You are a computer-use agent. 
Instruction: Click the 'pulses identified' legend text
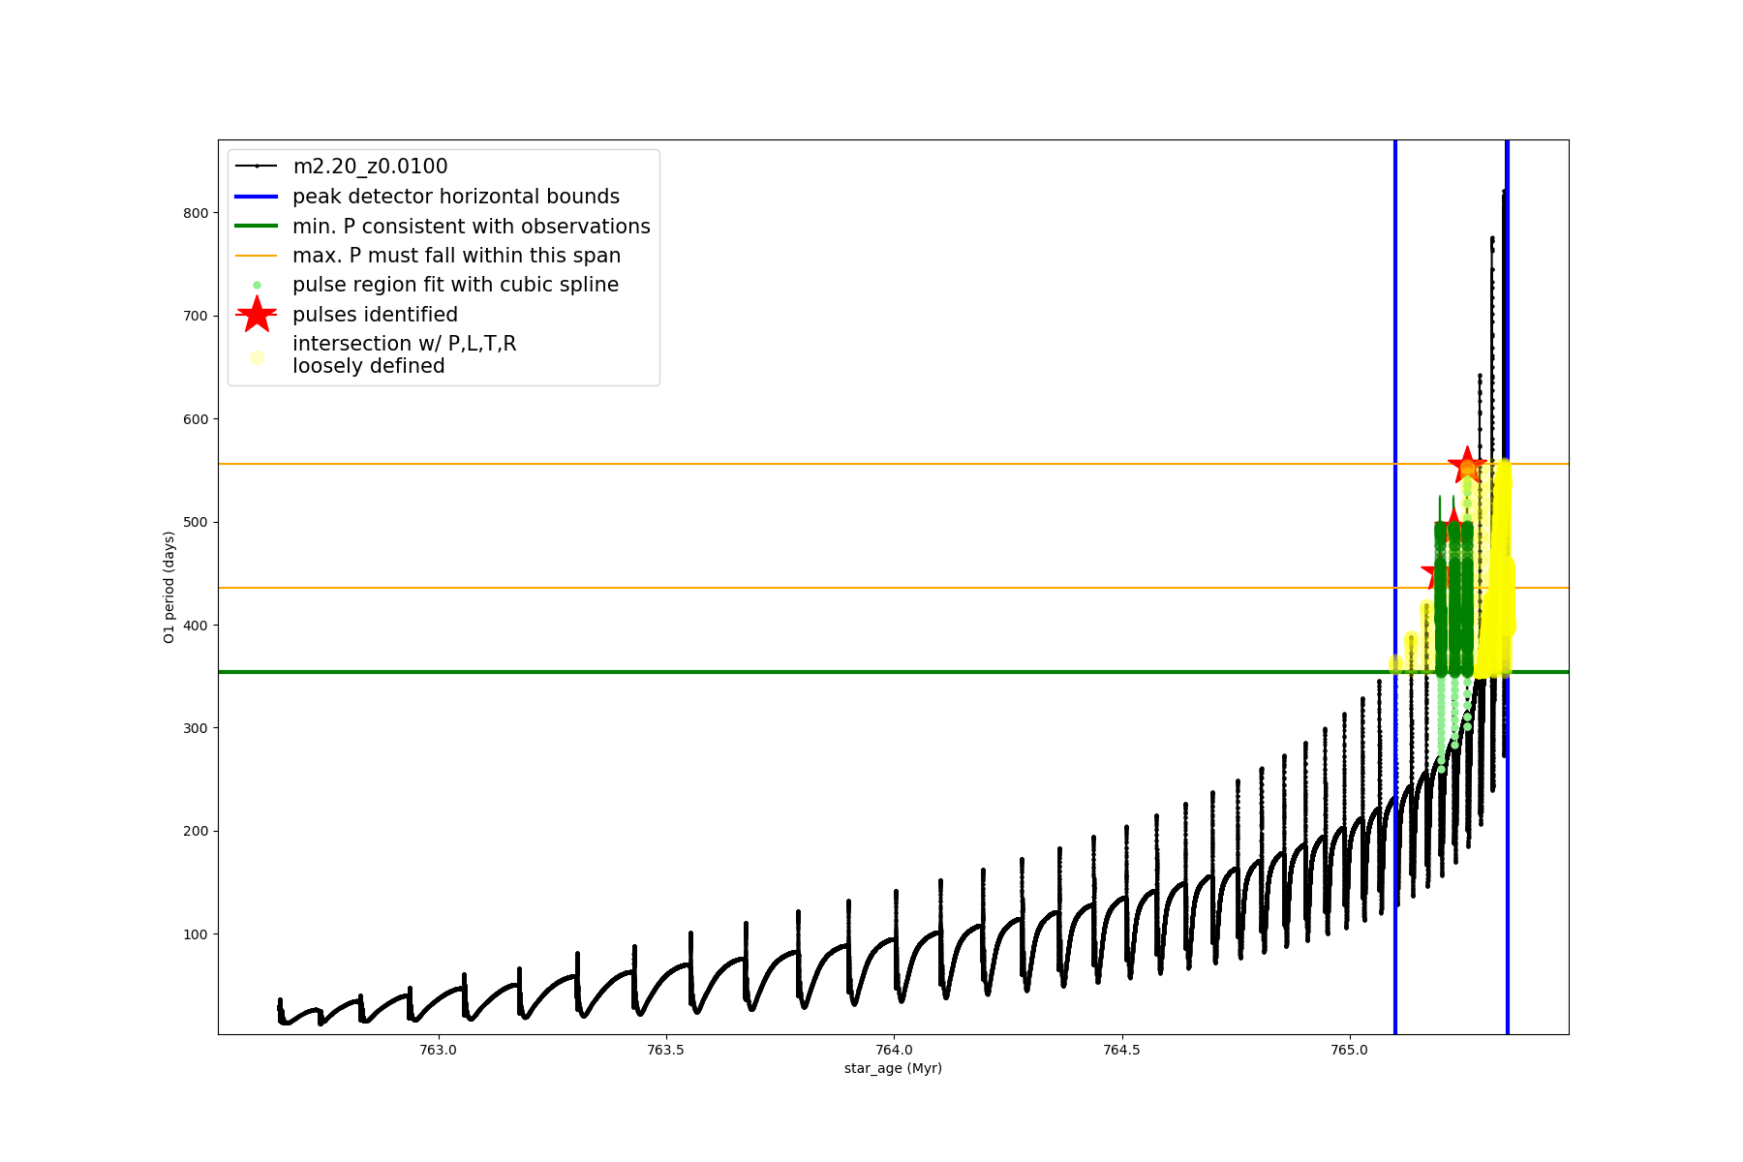375,315
